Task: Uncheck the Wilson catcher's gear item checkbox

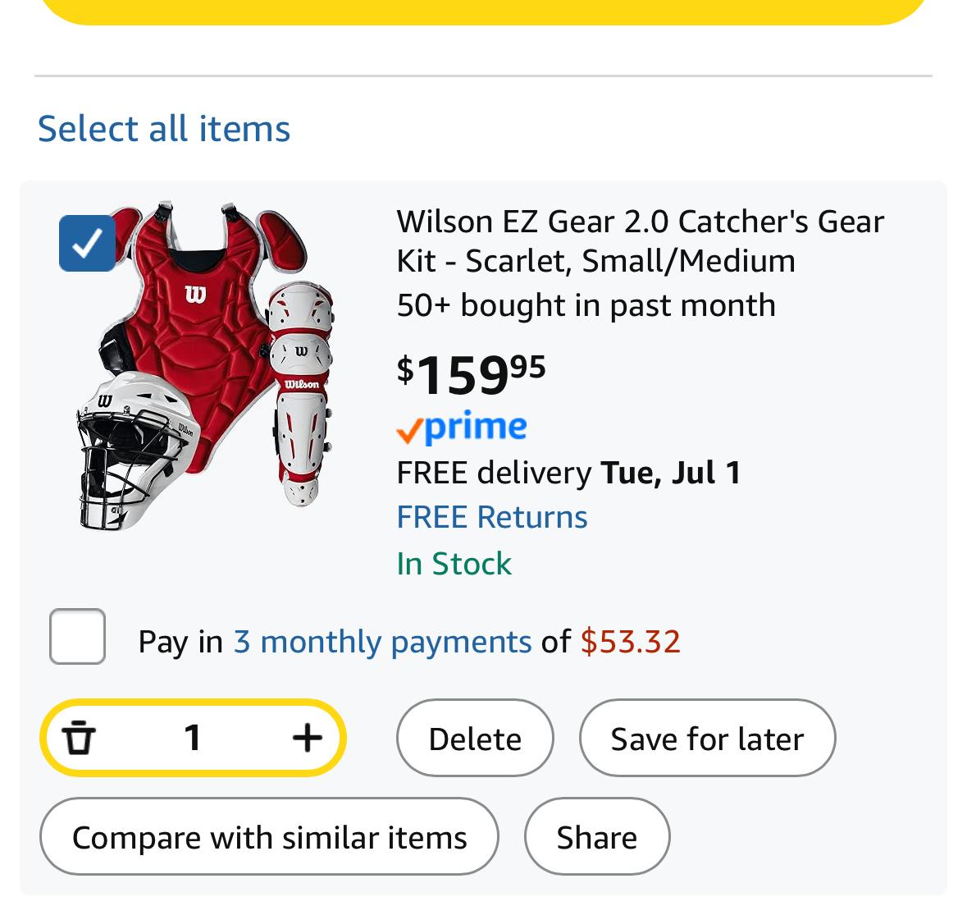Action: (x=87, y=243)
